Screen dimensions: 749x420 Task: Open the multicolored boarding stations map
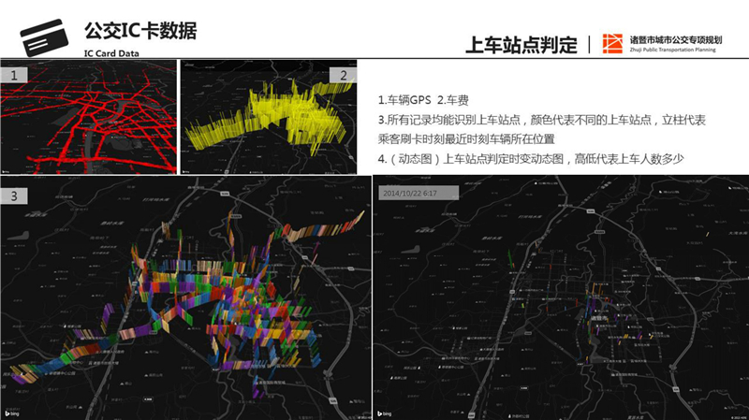click(x=184, y=299)
